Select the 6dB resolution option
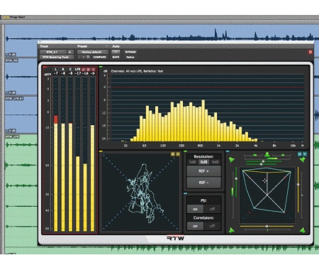The height and width of the screenshot is (270, 319). point(203,162)
